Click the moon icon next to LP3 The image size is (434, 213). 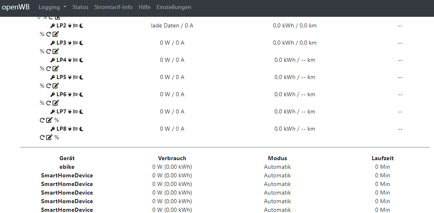coord(81,43)
